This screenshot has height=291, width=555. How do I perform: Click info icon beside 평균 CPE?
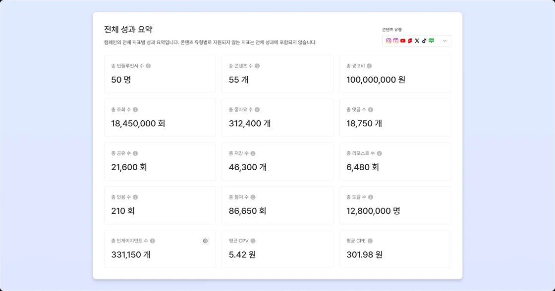click(370, 241)
